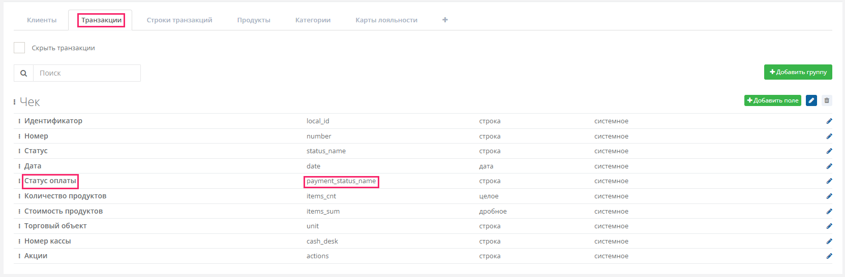Image resolution: width=845 pixels, height=277 pixels.
Task: Edit the Идентификатор field with pencil icon
Action: coord(829,121)
